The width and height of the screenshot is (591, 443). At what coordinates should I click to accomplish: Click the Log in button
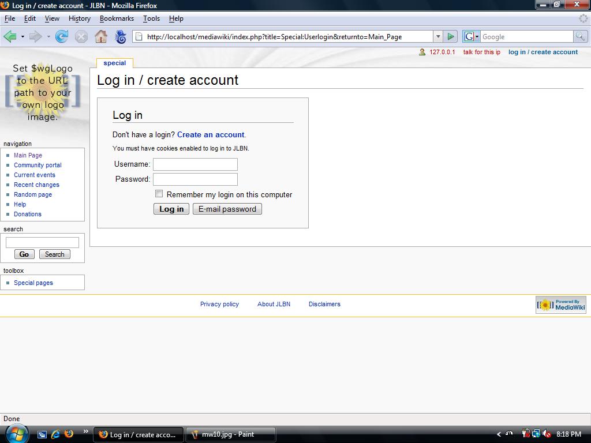171,209
